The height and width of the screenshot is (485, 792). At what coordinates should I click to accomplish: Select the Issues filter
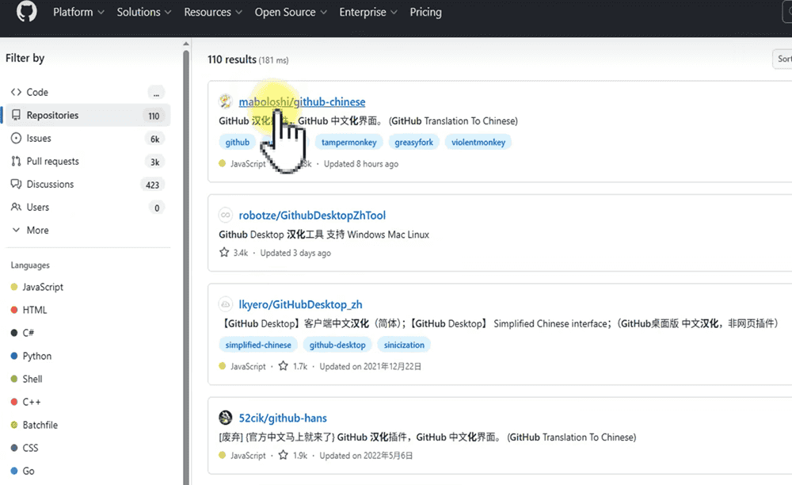click(39, 138)
